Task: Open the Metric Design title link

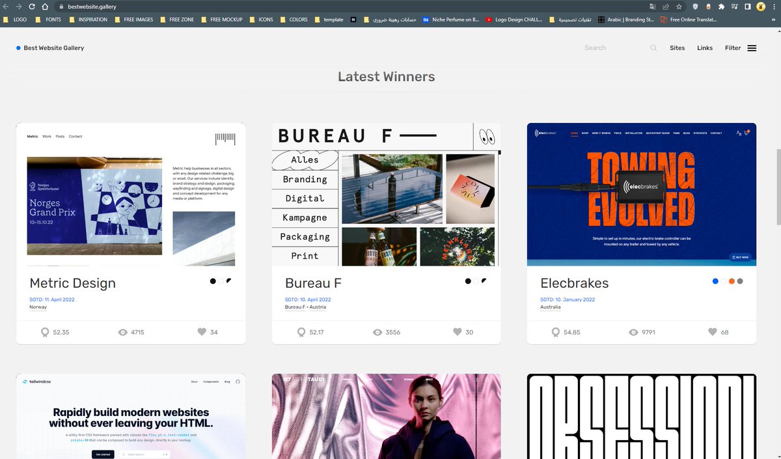Action: click(x=73, y=283)
